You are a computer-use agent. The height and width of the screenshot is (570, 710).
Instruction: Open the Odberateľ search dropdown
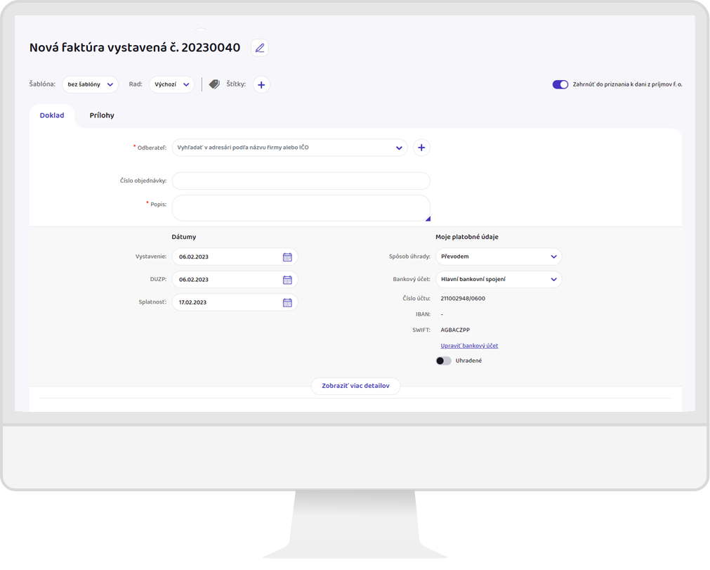pyautogui.click(x=289, y=148)
